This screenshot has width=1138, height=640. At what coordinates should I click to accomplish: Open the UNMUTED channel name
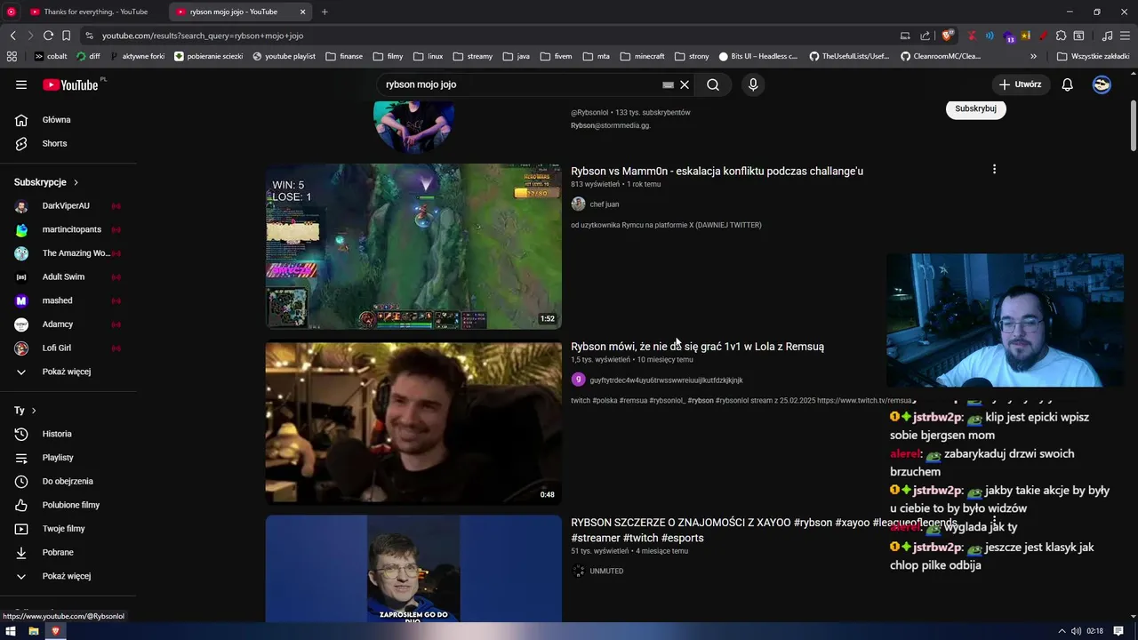coord(606,571)
